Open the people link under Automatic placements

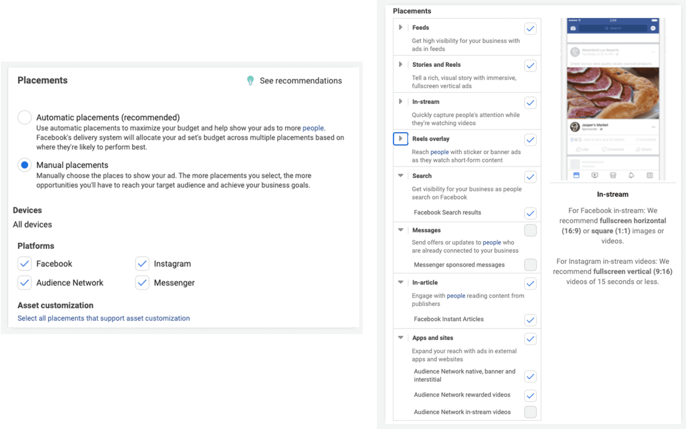coord(313,128)
